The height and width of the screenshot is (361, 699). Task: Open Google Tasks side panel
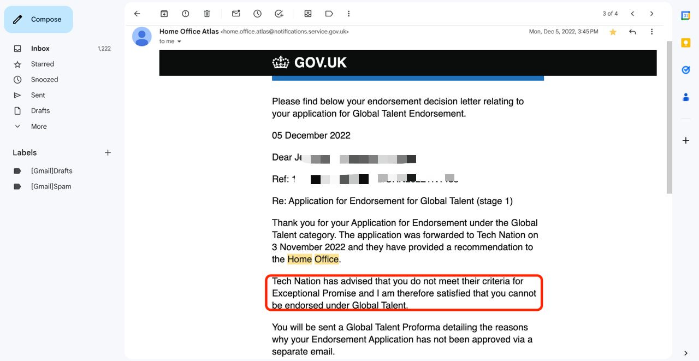click(686, 70)
